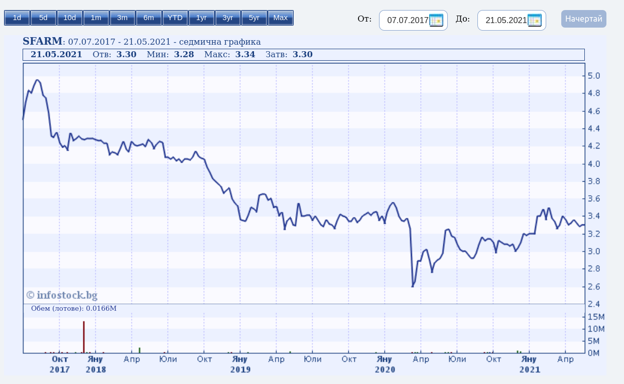Display the 3yr chart period
Image resolution: width=624 pixels, height=384 pixels.
click(x=228, y=18)
